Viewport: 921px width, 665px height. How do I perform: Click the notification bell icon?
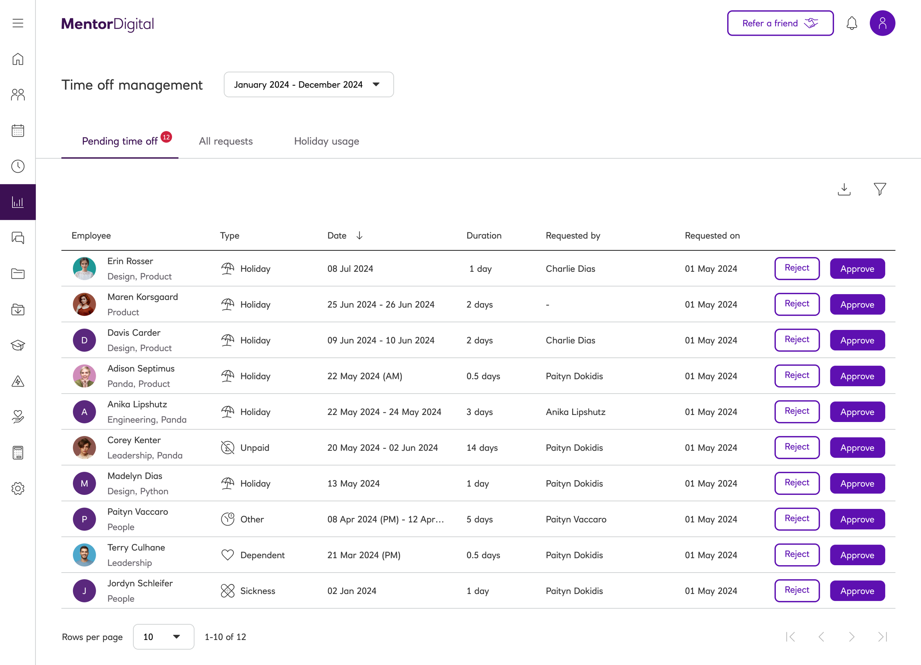852,23
